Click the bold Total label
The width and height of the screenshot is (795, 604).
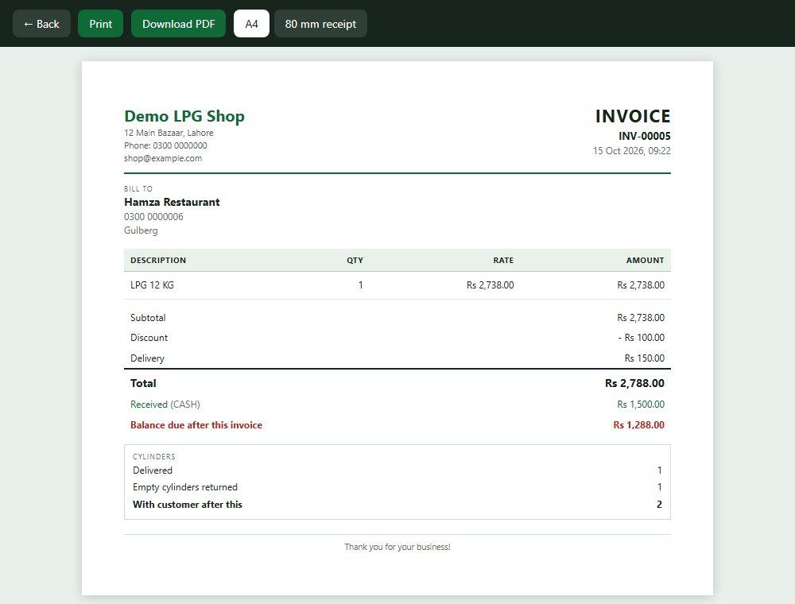[143, 383]
